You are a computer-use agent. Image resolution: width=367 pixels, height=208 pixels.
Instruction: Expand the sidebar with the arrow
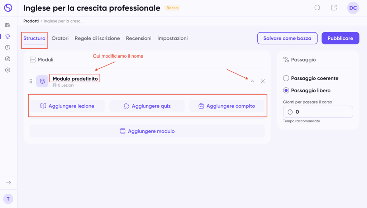point(8,183)
